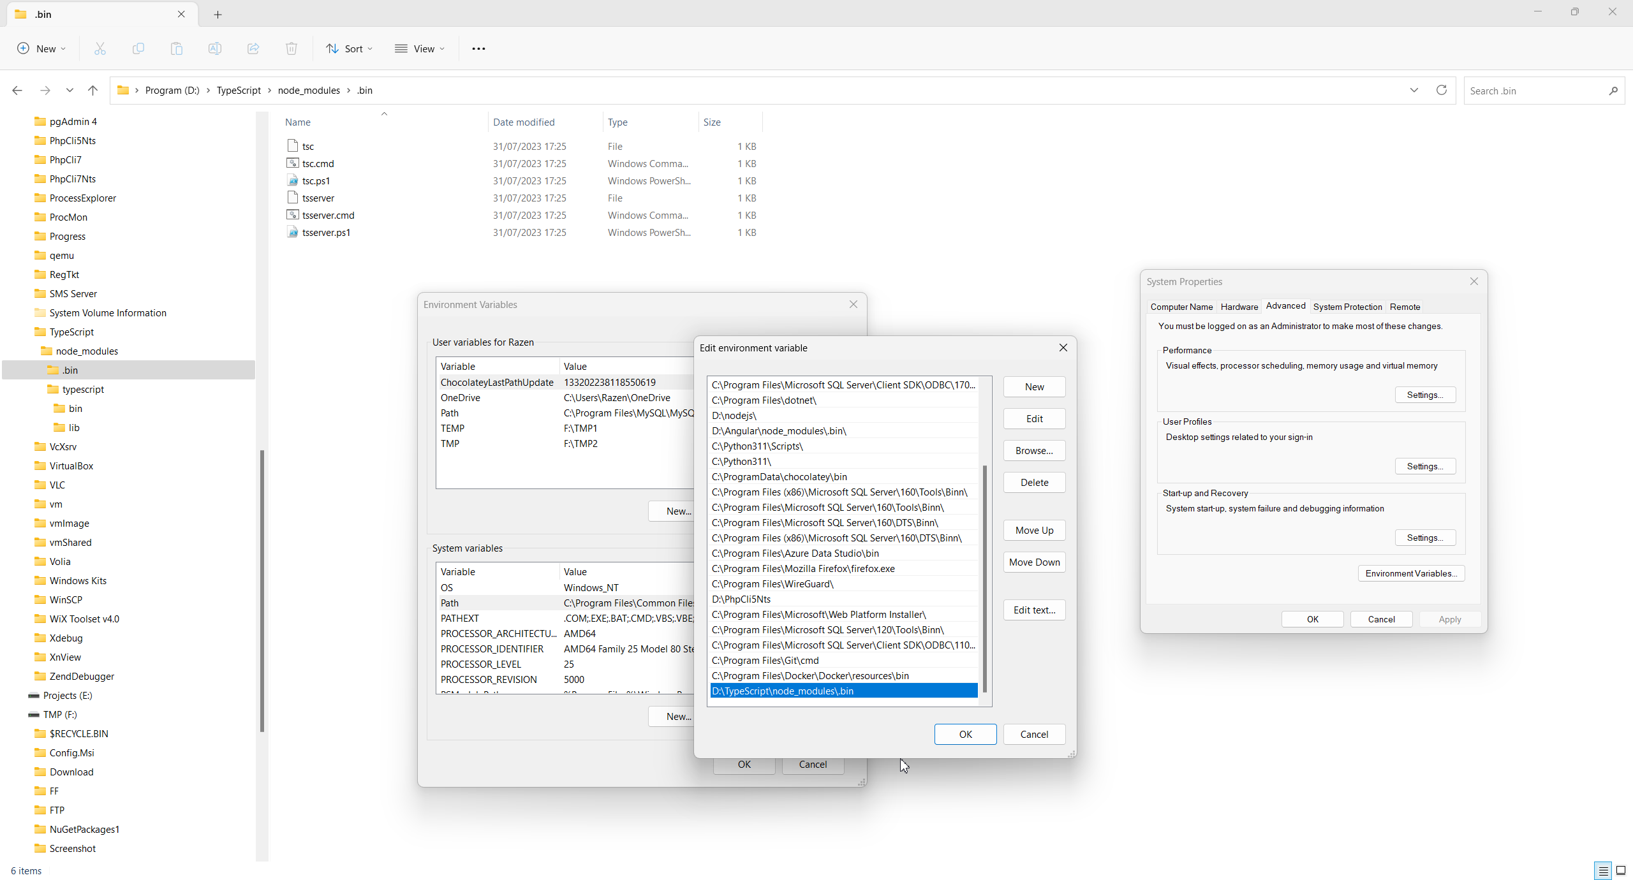Go up one folder with the up arrow
Image resolution: width=1633 pixels, height=880 pixels.
point(93,91)
